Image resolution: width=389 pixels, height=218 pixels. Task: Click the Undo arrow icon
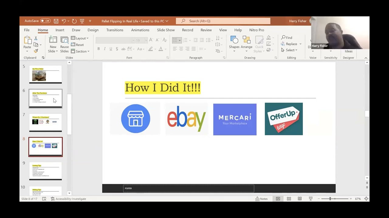coord(64,21)
